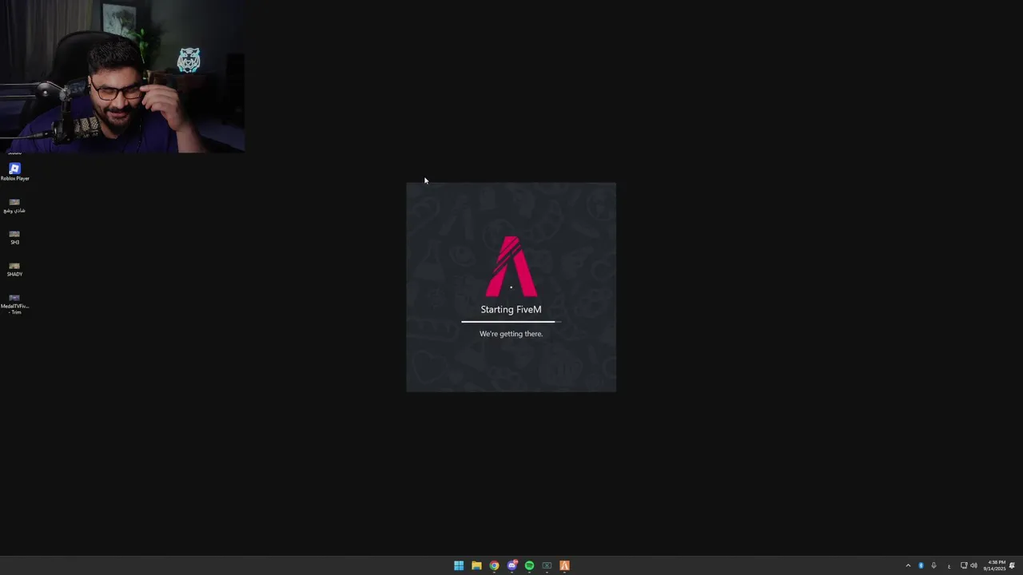Click the FiveM logo in the loading window
The width and height of the screenshot is (1023, 575).
coord(511,266)
